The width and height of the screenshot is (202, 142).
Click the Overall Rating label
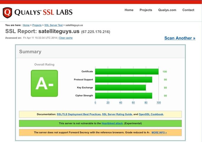coord(44,64)
